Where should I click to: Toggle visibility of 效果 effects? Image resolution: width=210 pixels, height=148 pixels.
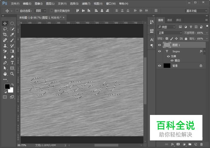168,56
